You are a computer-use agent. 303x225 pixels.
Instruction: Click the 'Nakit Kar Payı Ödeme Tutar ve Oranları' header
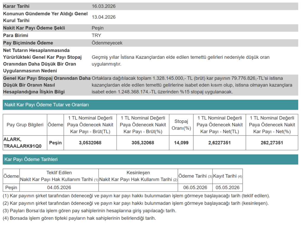[x=46, y=105]
